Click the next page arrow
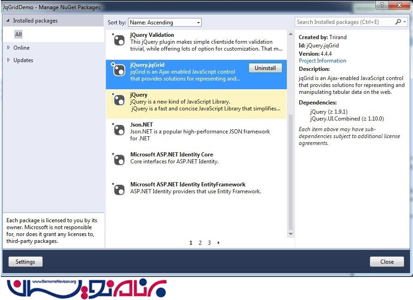Screen dimensions: 413x300 [218, 243]
